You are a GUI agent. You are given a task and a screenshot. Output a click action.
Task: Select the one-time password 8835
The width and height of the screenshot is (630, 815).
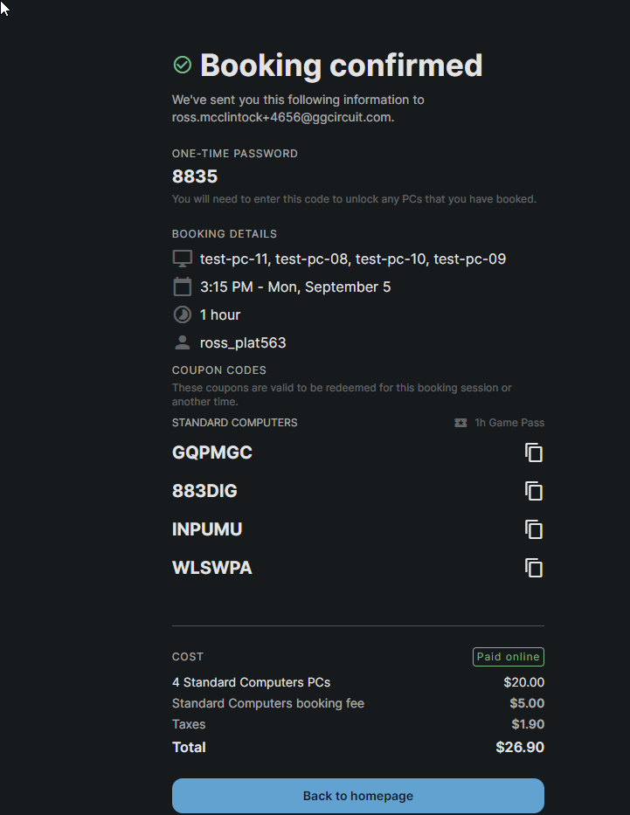(194, 176)
